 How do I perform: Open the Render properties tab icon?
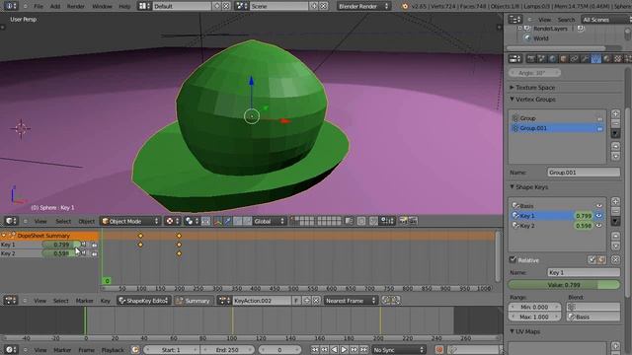(x=531, y=59)
